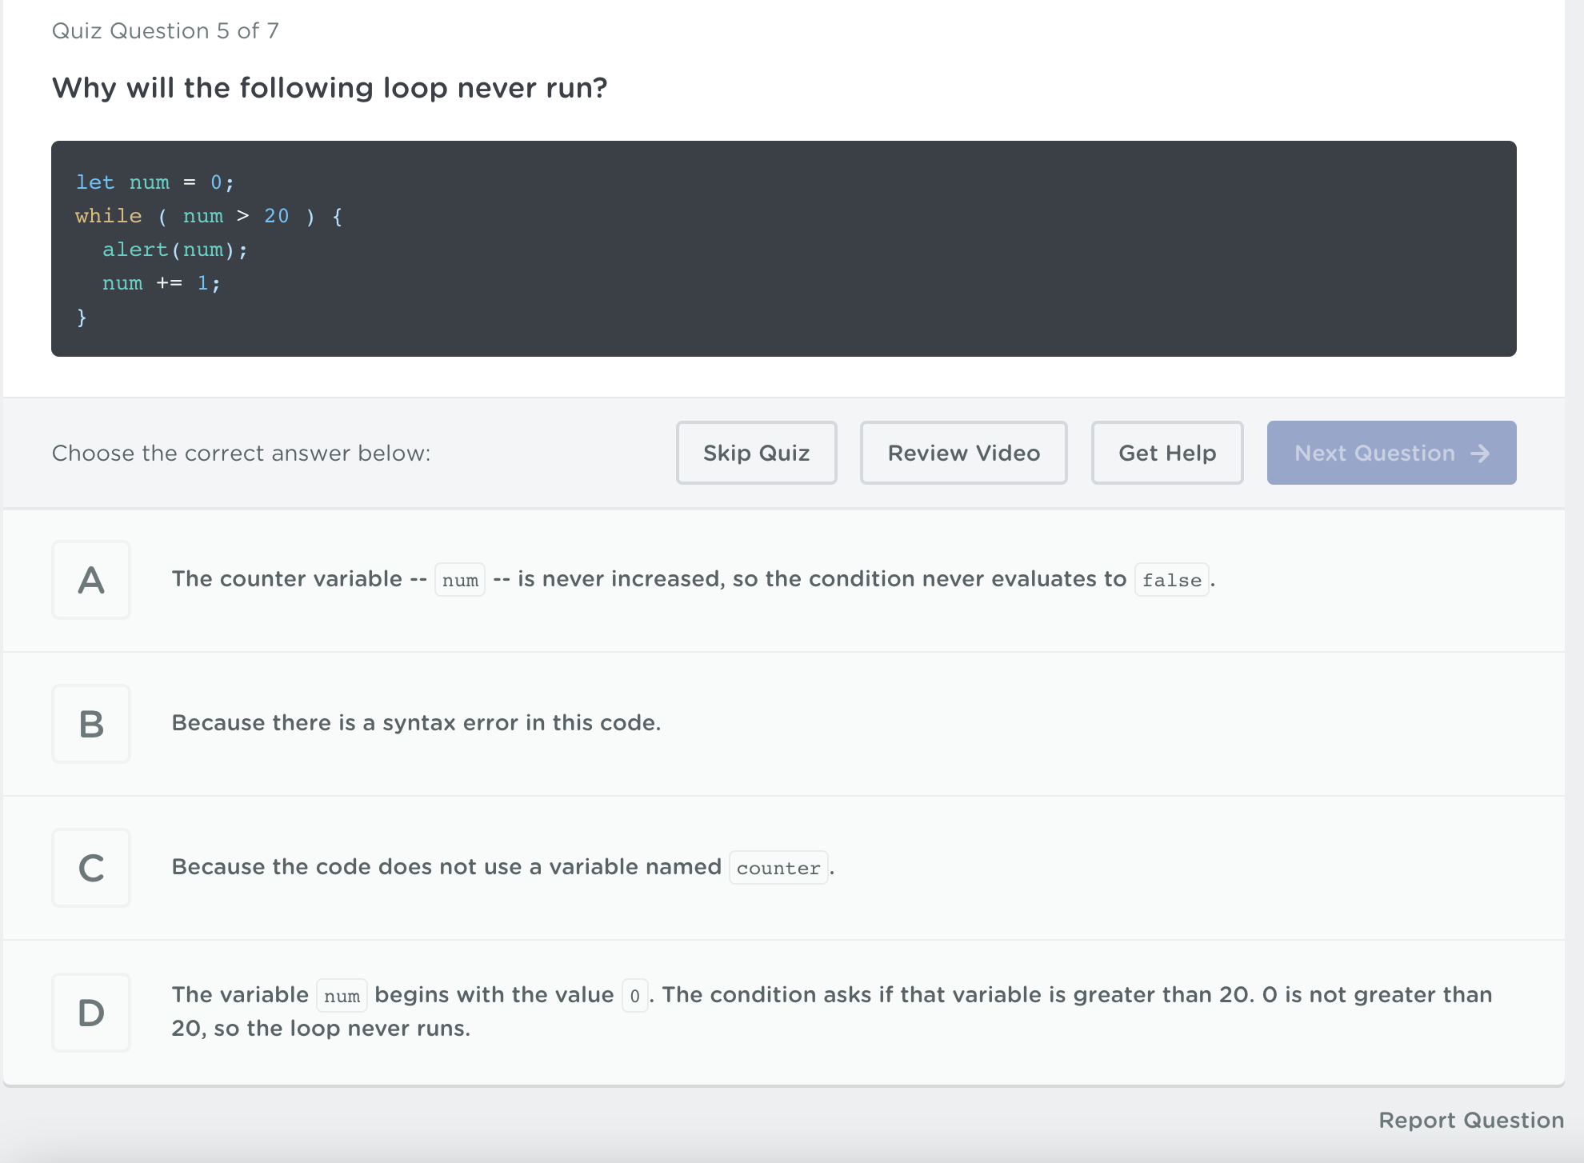Click the 'alert(num);' code line
The image size is (1584, 1163).
[175, 250]
